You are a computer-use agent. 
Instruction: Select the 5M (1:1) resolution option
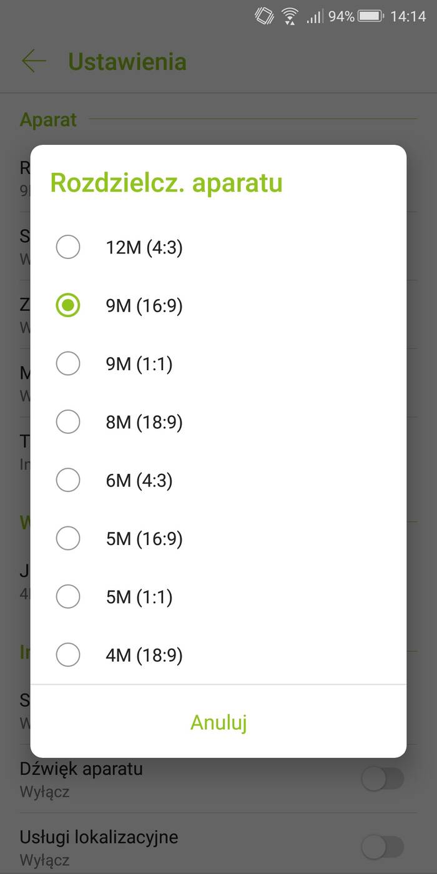68,597
